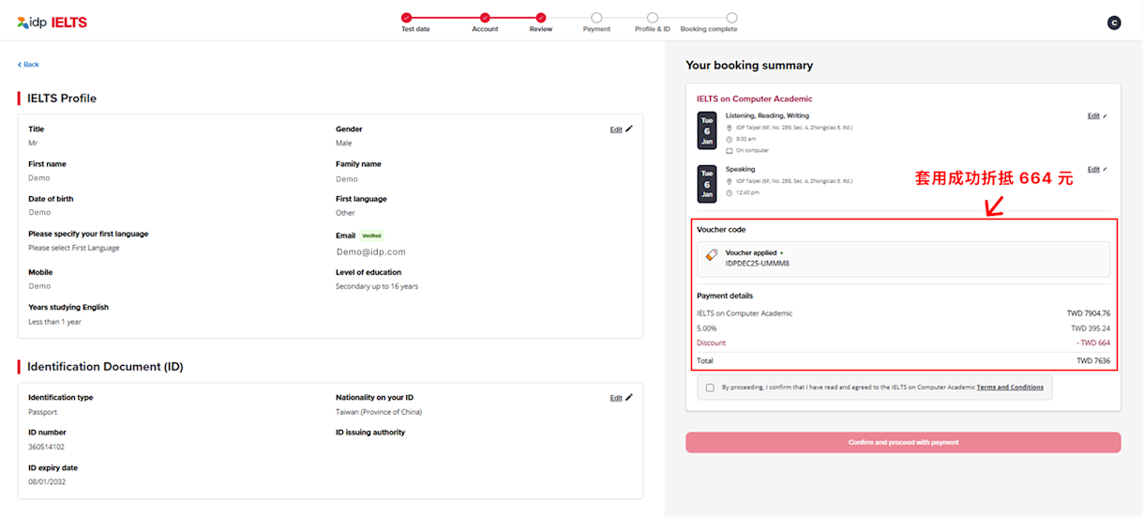The height and width of the screenshot is (518, 1144).
Task: Click the Profile & ID step label
Action: (653, 29)
